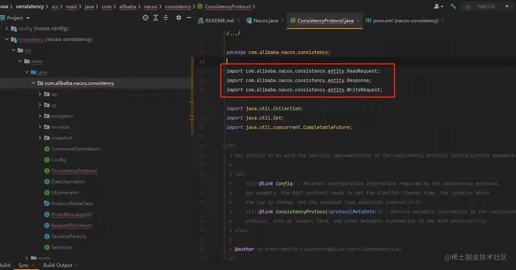This screenshot has height=270, width=516.
Task: Switch to pom.xml (nacos-consistency) tab
Action: [406, 20]
